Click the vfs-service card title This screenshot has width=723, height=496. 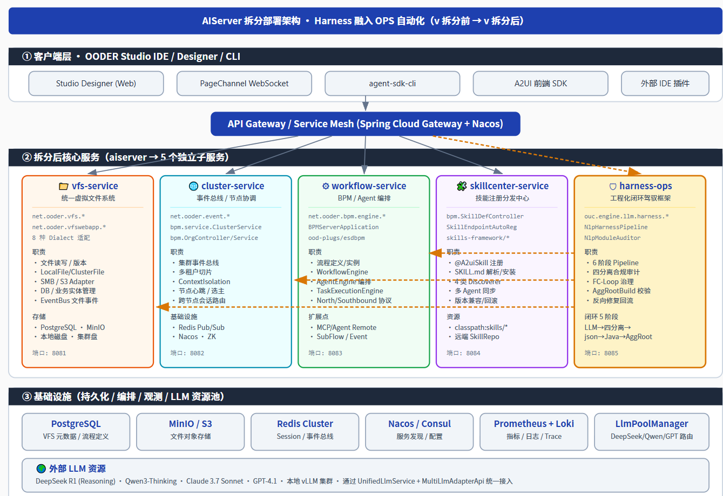(95, 186)
